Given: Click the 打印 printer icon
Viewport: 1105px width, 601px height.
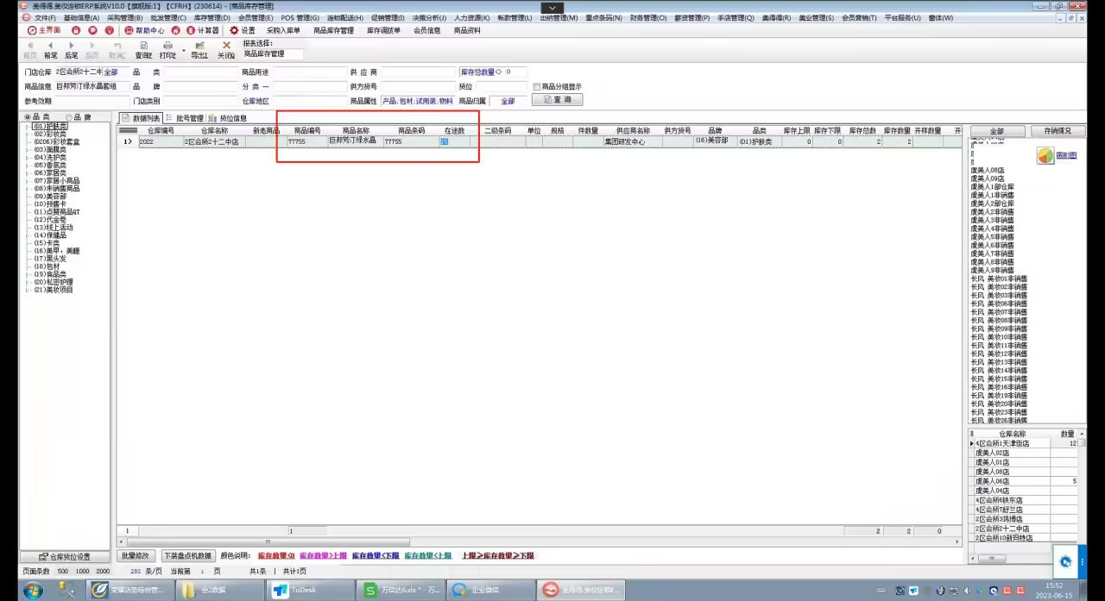Looking at the screenshot, I should pyautogui.click(x=167, y=50).
